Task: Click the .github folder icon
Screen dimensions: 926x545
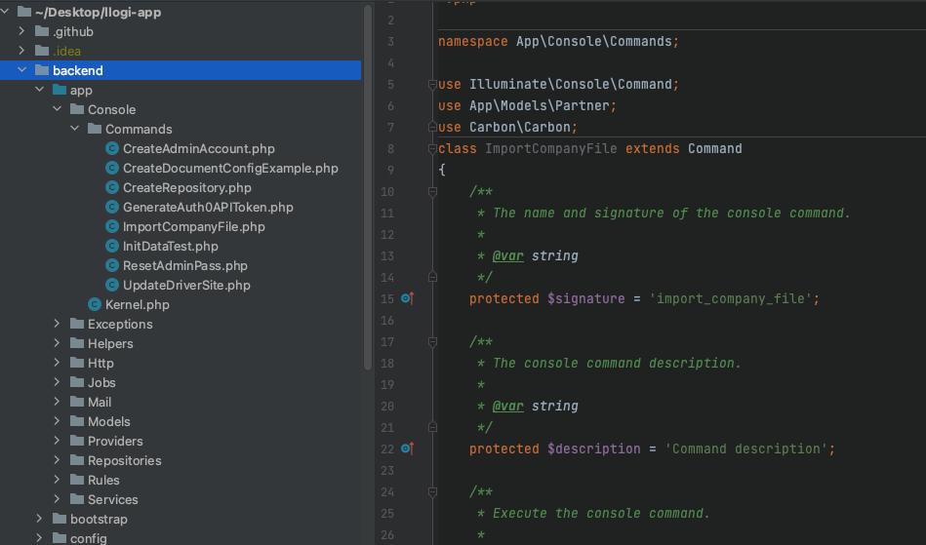Action: [x=42, y=31]
